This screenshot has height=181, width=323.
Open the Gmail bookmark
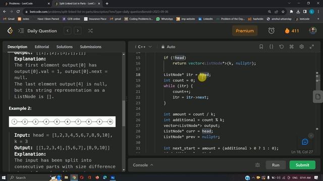(x=9, y=19)
